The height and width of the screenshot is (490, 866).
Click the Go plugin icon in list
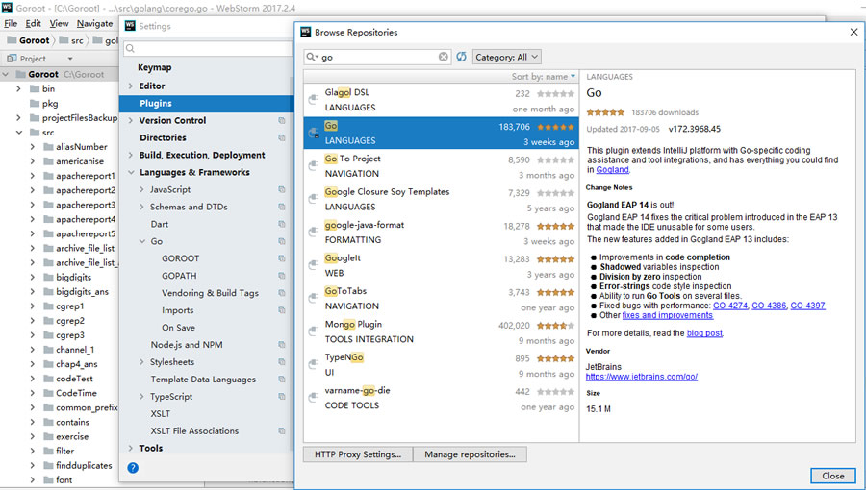313,134
